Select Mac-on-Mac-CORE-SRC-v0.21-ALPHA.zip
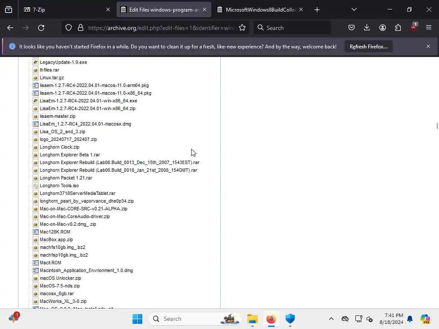 84,209
